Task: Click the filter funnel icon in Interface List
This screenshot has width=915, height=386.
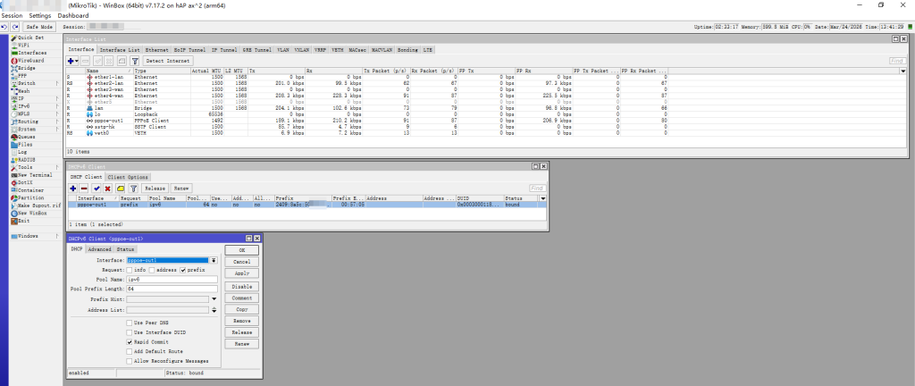Action: [x=132, y=61]
